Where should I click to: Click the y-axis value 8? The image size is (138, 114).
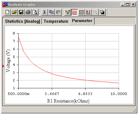pyautogui.click(x=14, y=33)
